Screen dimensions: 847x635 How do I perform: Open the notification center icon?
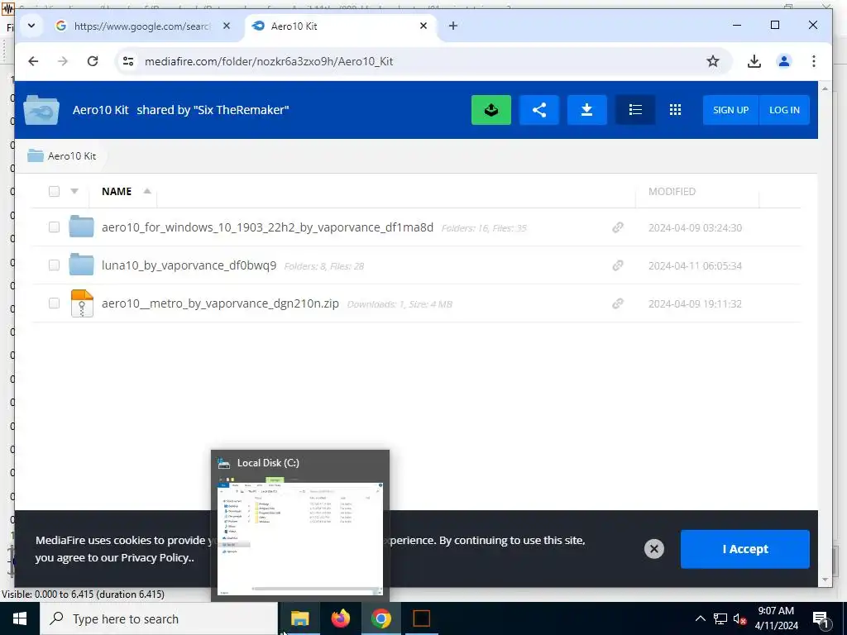tap(821, 618)
